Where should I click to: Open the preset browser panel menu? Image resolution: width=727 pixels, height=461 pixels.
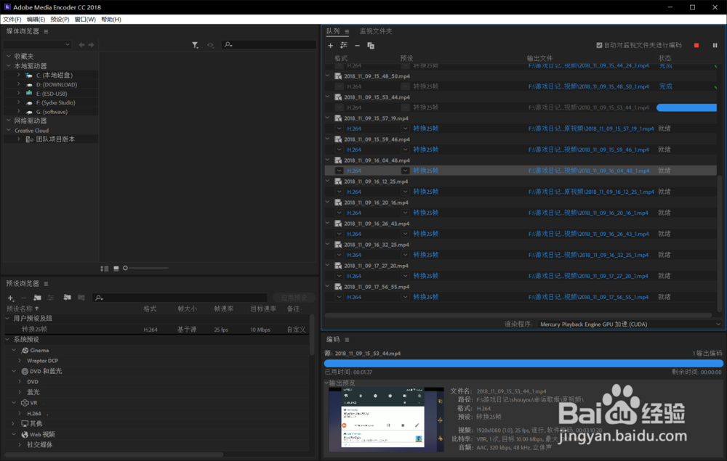(x=46, y=284)
